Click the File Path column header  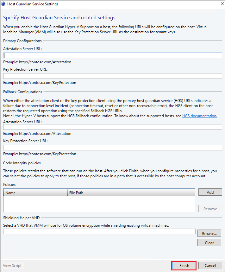click(95, 192)
